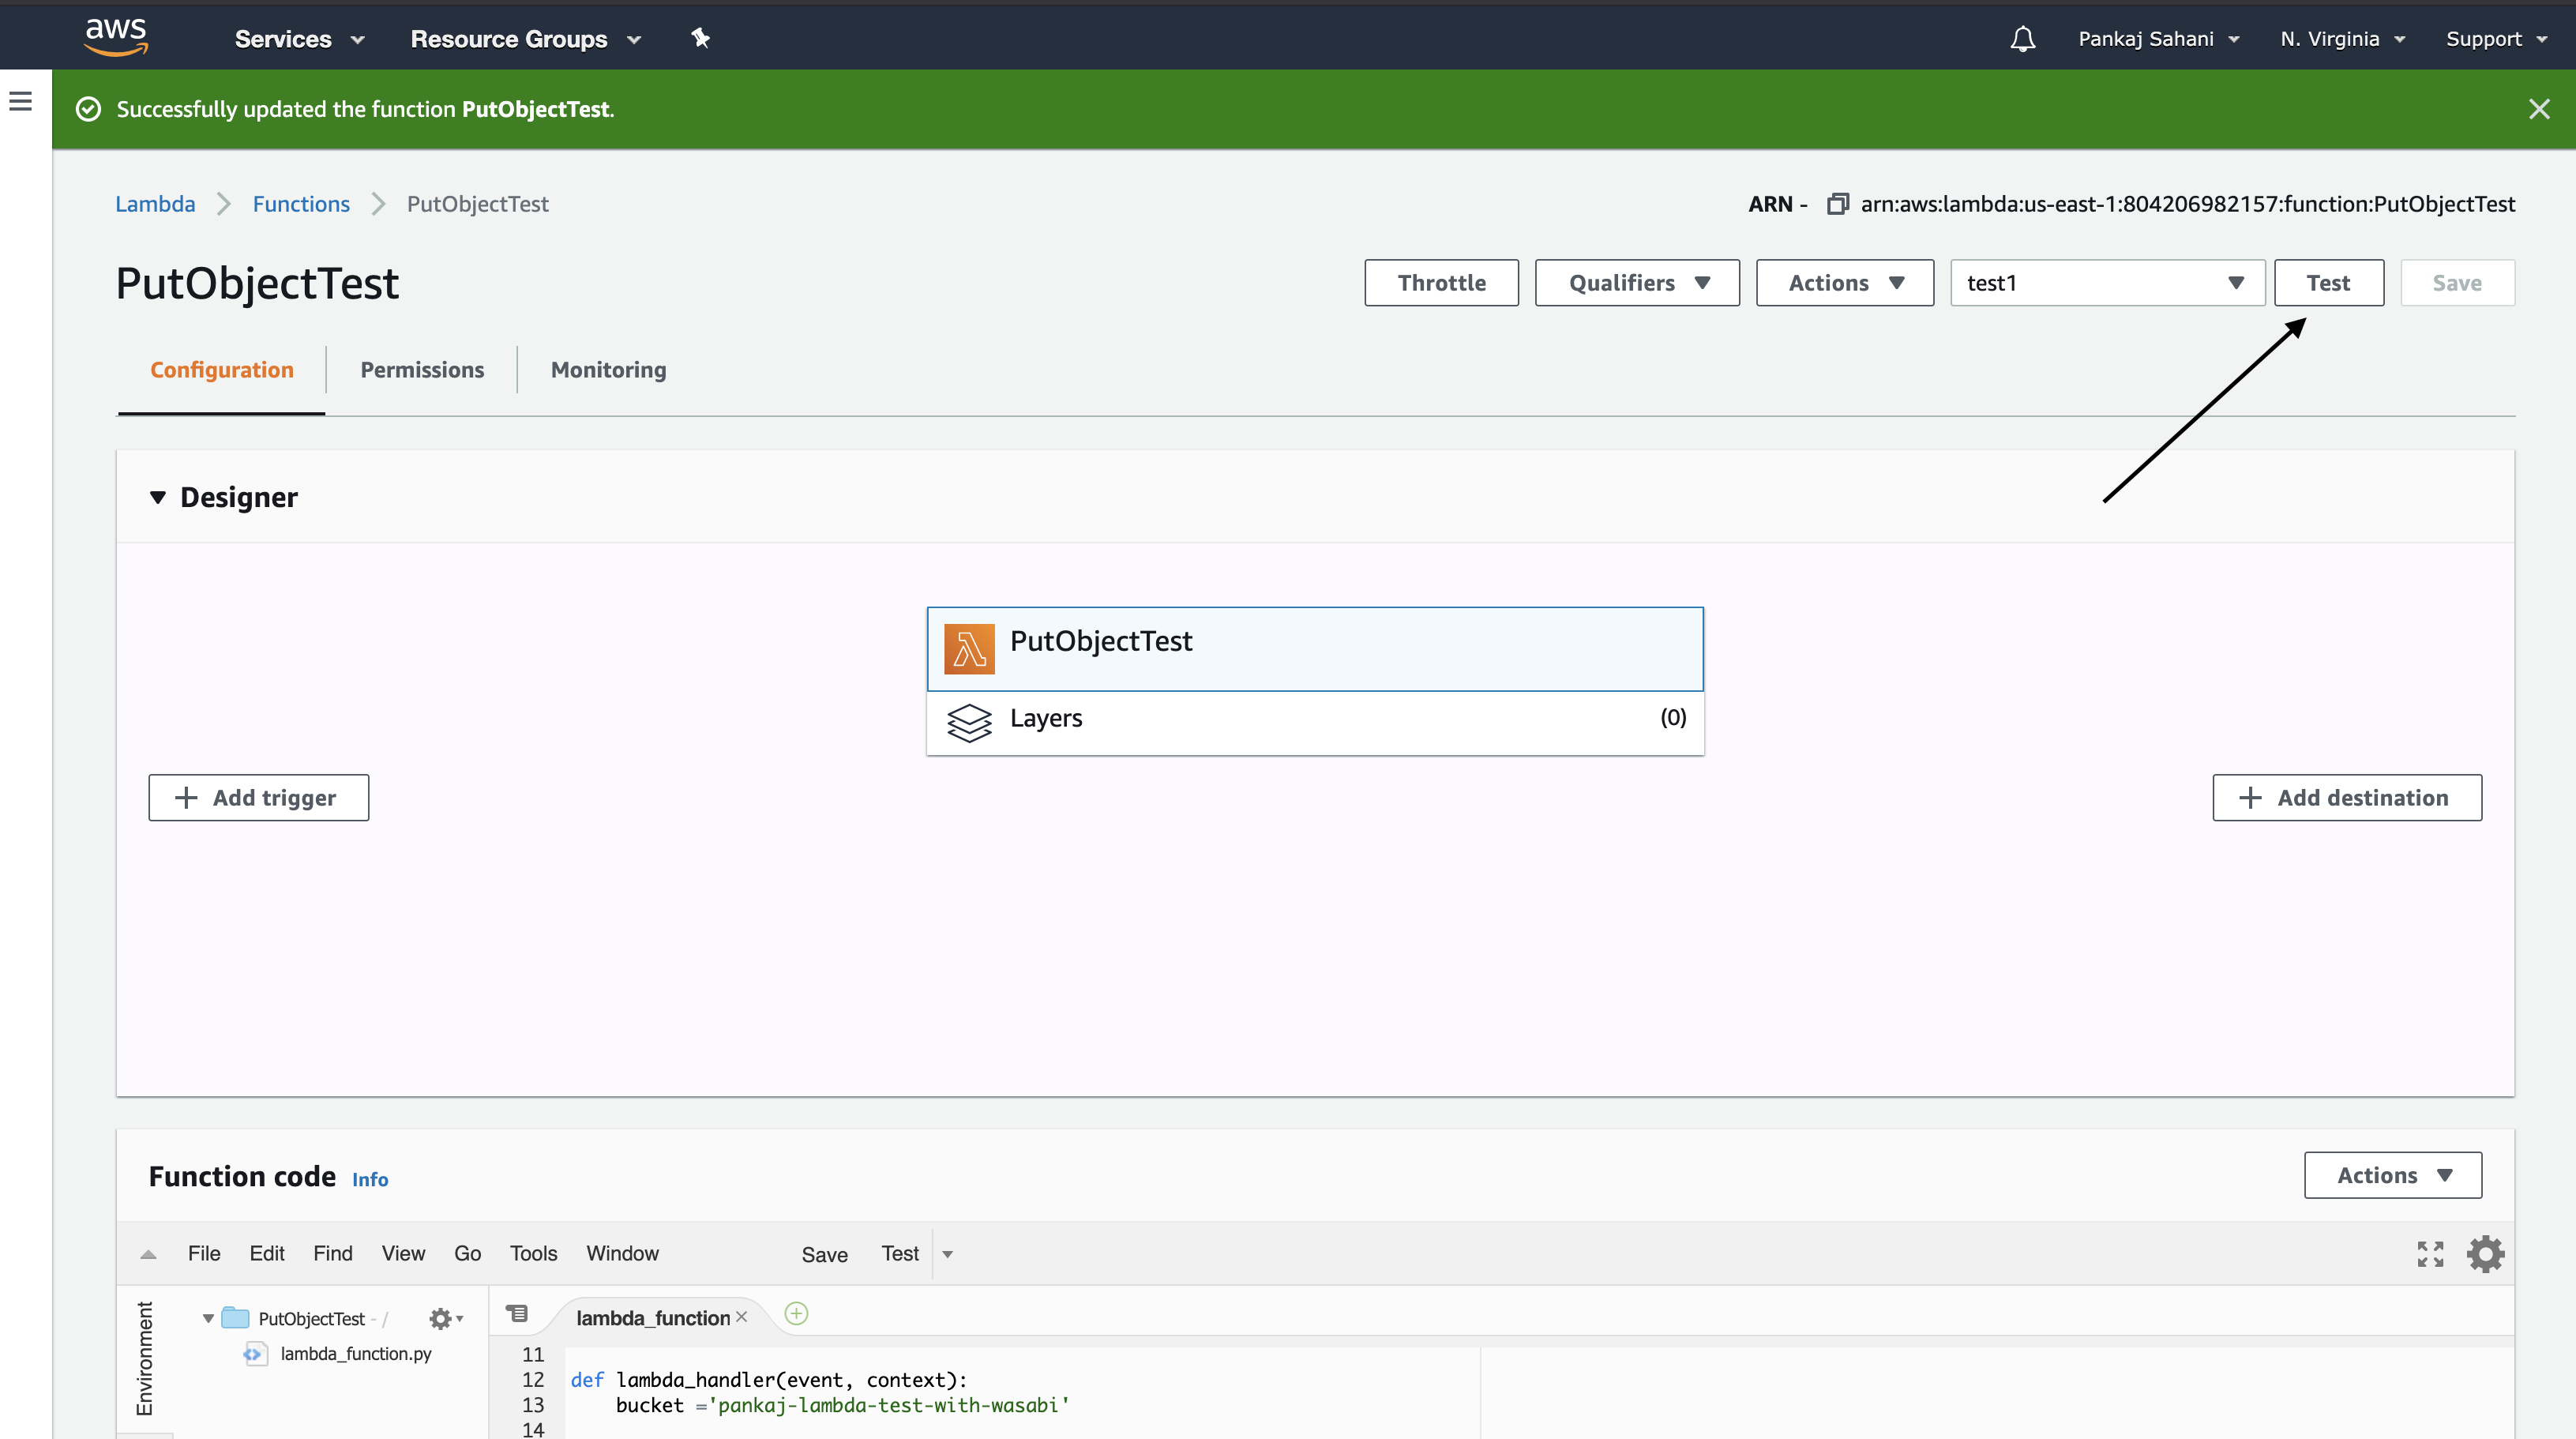Expand the Actions dropdown menu

[1842, 281]
